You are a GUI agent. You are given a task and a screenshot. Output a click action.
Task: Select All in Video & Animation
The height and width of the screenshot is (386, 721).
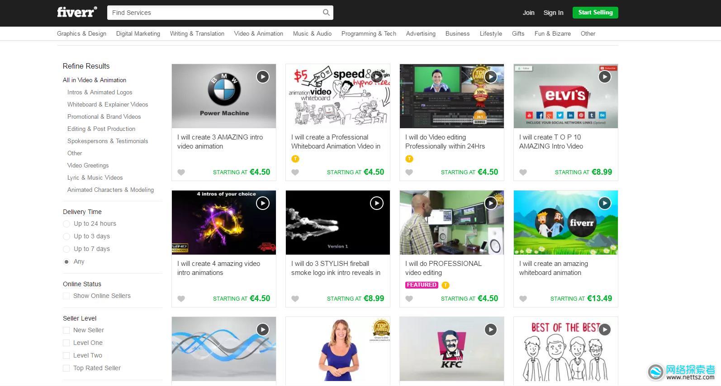pyautogui.click(x=95, y=80)
